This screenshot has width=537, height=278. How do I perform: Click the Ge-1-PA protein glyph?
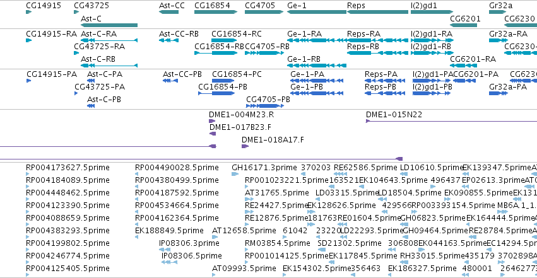click(317, 81)
